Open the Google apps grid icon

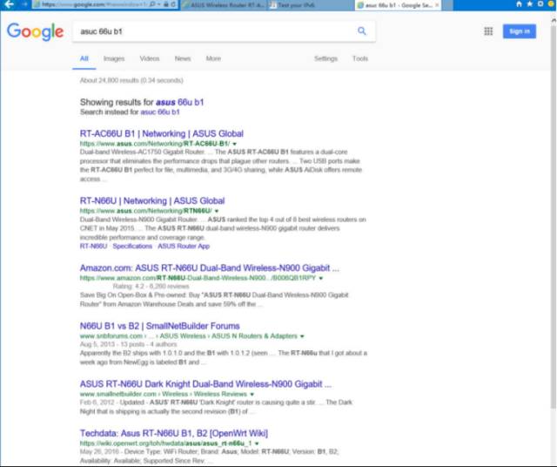488,31
